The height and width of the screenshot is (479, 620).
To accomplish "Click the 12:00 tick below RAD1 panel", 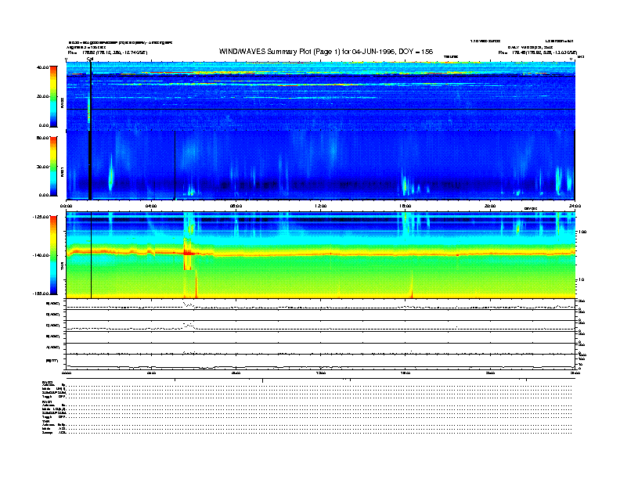I will [321, 206].
